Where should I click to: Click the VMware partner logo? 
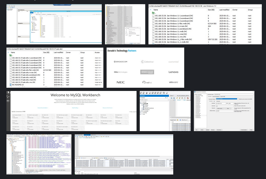pyautogui.click(x=173, y=83)
